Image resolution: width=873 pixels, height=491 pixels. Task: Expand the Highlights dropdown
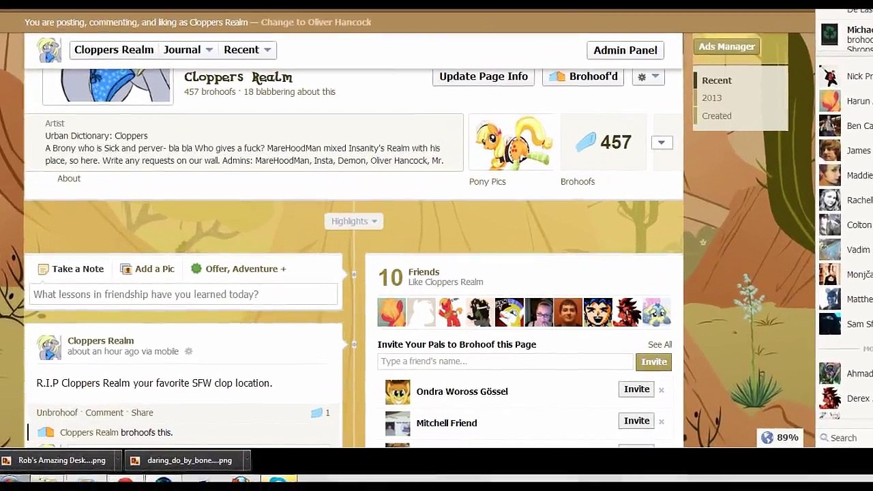[353, 221]
